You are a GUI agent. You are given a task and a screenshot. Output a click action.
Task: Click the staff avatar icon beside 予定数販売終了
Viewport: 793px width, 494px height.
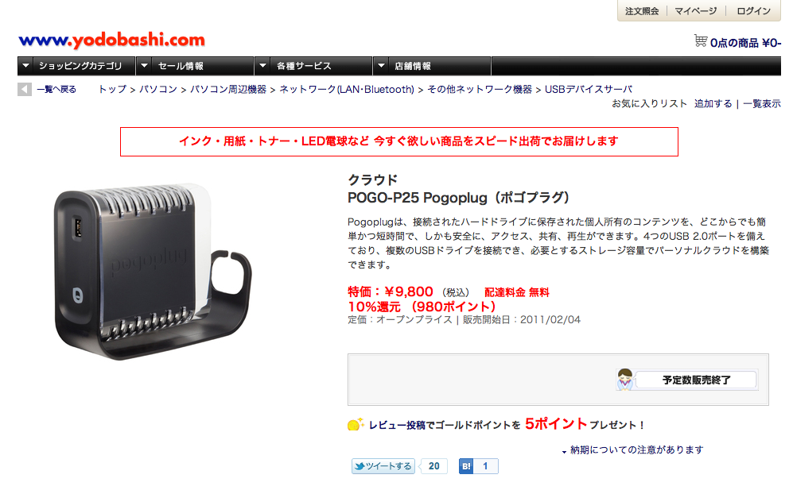(x=625, y=380)
